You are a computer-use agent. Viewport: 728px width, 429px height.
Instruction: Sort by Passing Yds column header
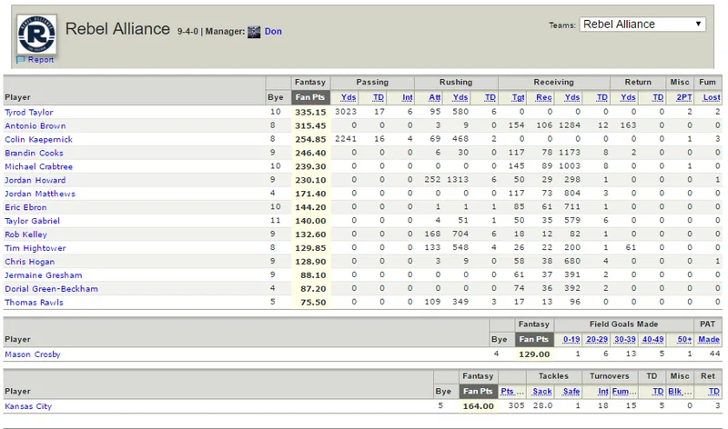click(x=349, y=97)
